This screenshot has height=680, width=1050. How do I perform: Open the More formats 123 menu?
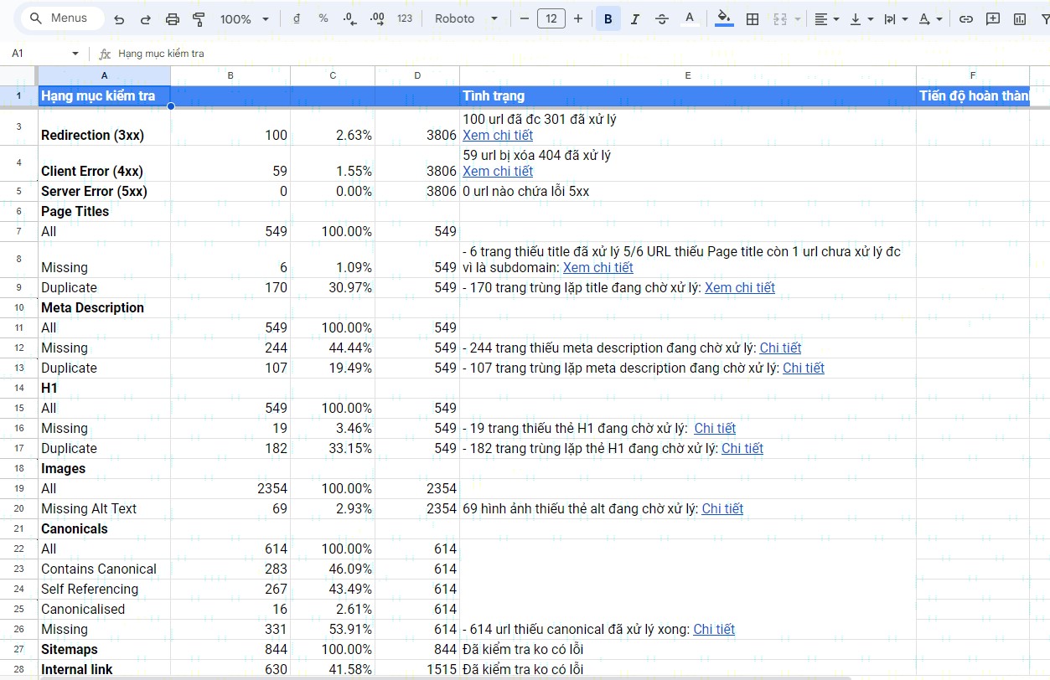click(x=405, y=19)
